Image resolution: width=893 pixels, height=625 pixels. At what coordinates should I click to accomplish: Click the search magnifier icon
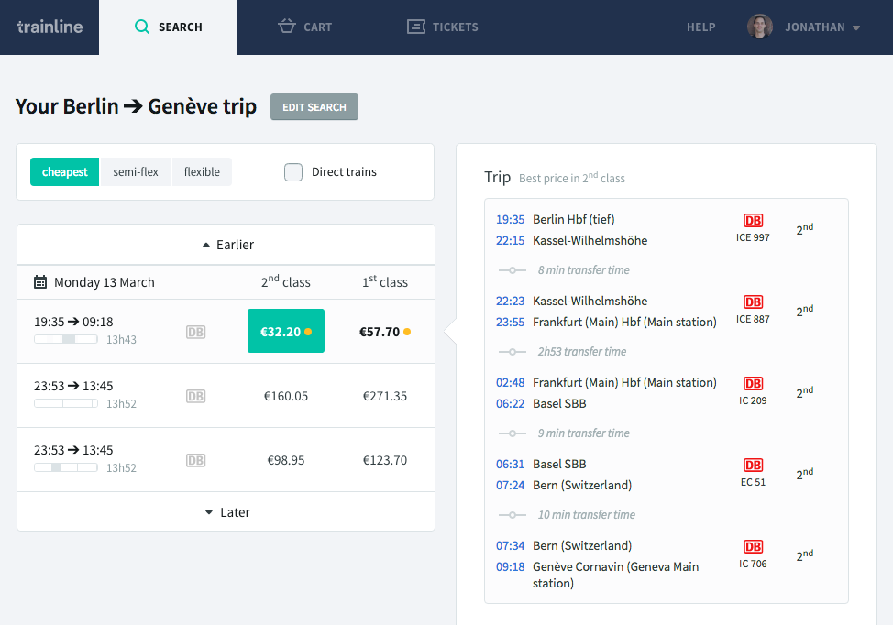click(x=142, y=27)
